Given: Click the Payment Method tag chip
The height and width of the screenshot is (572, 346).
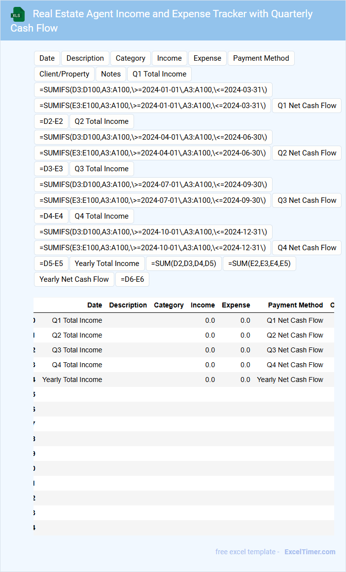Looking at the screenshot, I should point(261,58).
